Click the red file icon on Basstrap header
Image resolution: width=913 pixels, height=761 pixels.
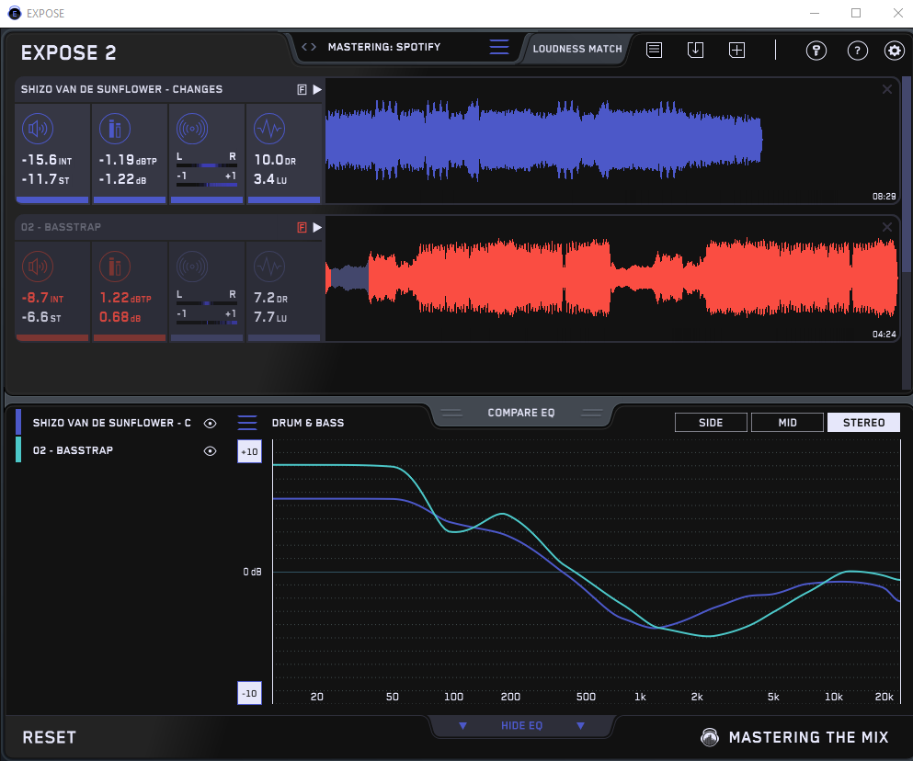point(302,228)
